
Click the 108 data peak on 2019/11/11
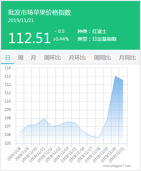(x=44, y=118)
